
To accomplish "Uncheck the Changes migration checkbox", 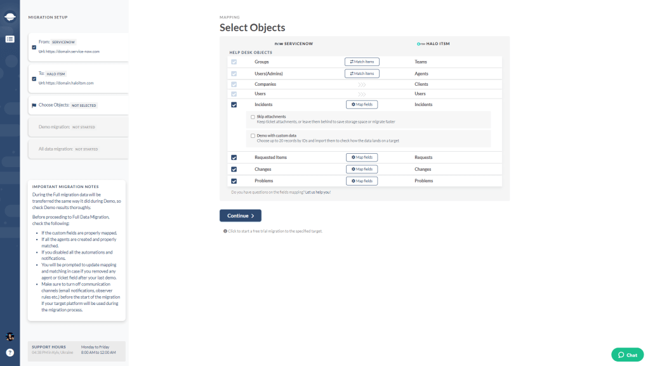I will click(234, 169).
